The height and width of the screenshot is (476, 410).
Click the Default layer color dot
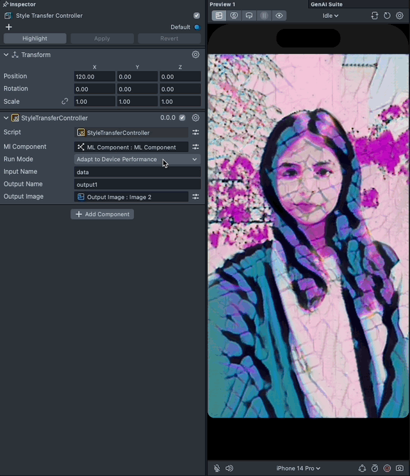point(197,27)
